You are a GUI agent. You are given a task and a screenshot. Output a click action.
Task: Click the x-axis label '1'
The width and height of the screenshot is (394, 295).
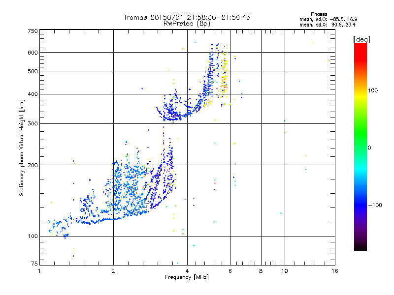39,271
